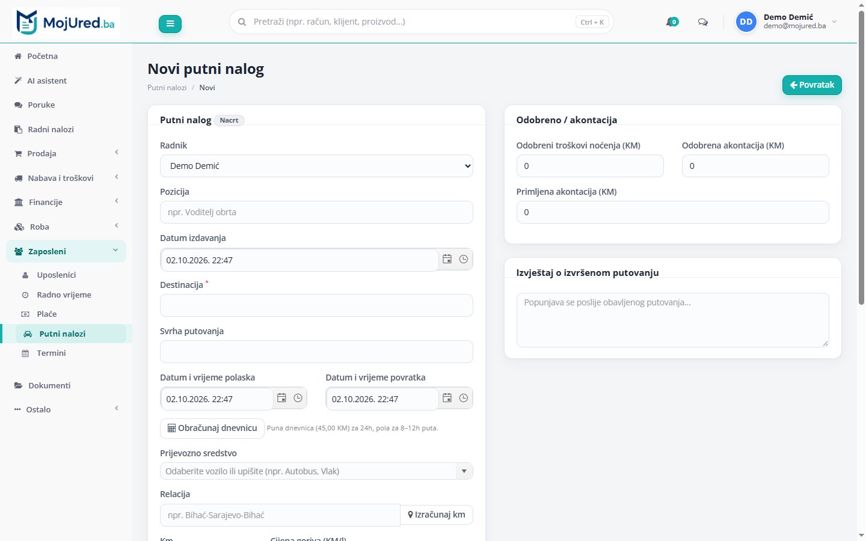This screenshot has width=866, height=541.
Task: Open calendar picker for Datum i vrijeme polaska
Action: pyautogui.click(x=281, y=398)
